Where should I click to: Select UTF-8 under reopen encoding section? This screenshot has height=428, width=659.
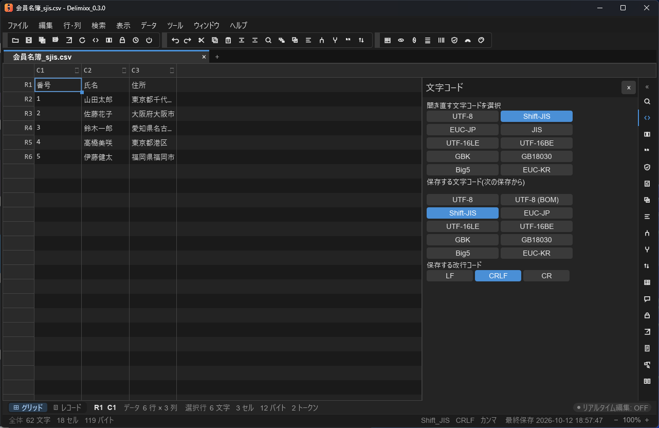(x=463, y=116)
